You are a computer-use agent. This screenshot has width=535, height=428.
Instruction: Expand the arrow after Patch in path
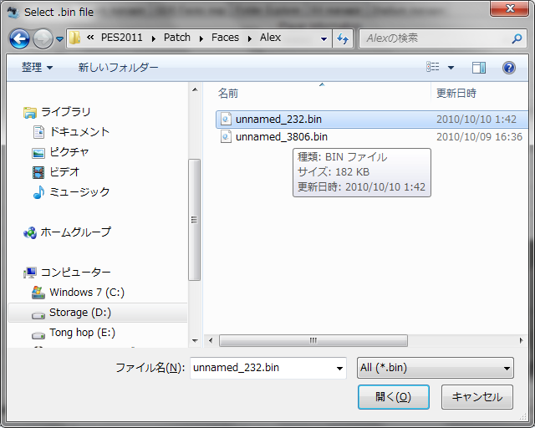click(201, 38)
